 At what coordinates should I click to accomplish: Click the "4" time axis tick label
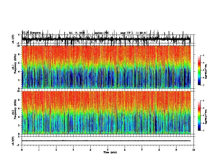91,150
